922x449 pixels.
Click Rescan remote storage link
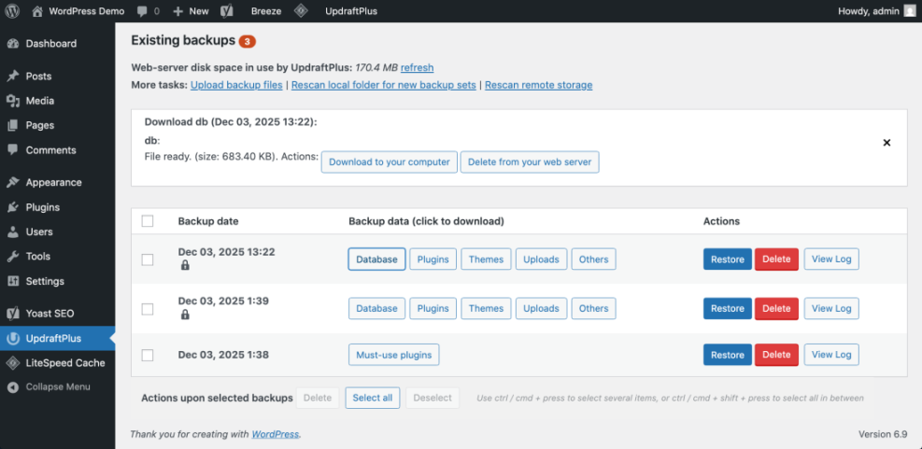(539, 85)
